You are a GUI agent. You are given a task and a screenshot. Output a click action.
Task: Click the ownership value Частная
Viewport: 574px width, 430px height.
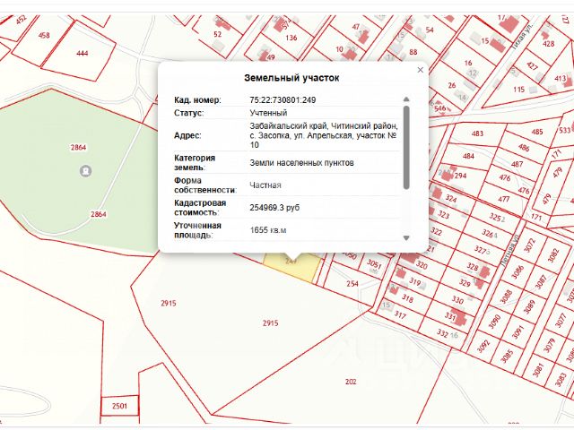click(x=265, y=185)
